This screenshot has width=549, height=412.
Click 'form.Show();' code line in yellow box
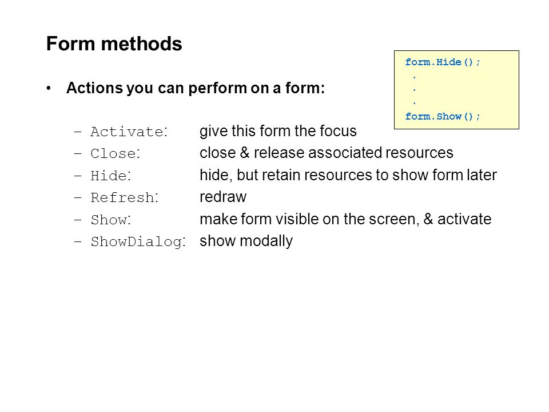click(443, 116)
